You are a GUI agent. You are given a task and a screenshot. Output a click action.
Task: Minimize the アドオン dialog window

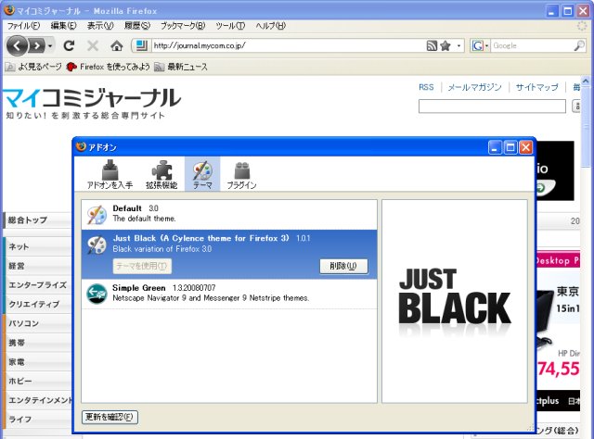tap(495, 147)
